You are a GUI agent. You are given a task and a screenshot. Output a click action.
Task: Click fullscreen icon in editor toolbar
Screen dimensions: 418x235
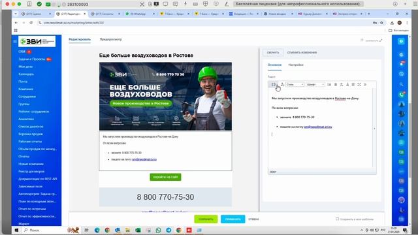point(359,84)
